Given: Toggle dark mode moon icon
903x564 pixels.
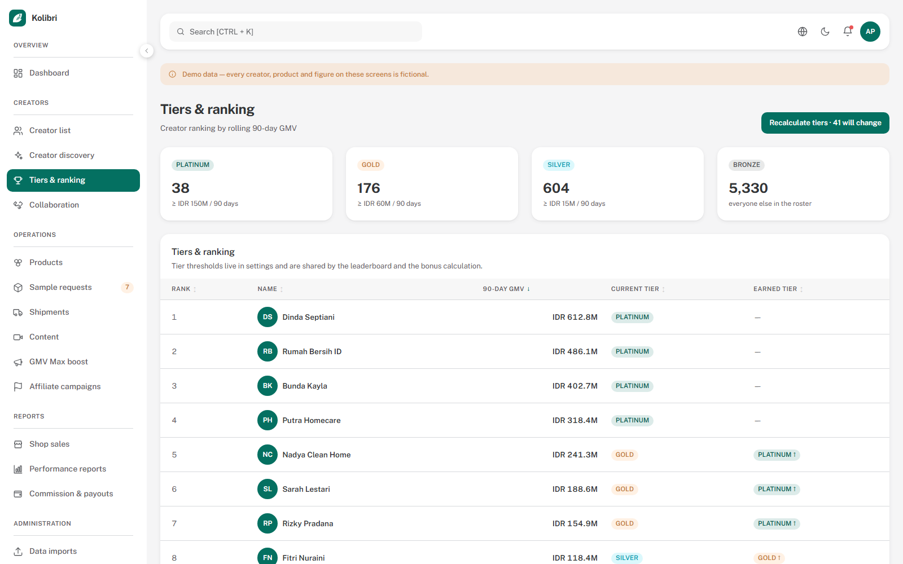Looking at the screenshot, I should pyautogui.click(x=825, y=32).
